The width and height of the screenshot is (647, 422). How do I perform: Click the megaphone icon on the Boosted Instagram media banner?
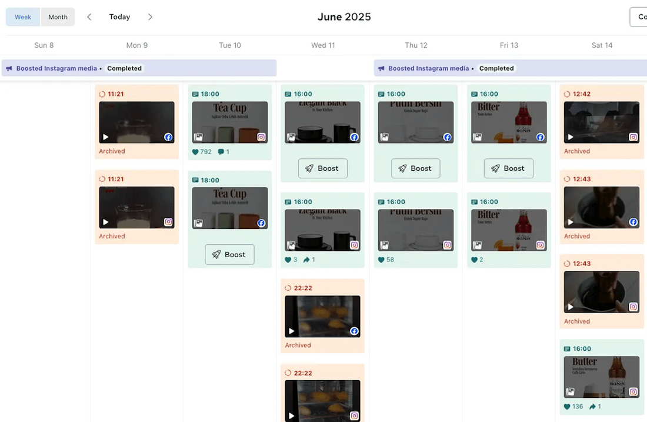pos(8,68)
